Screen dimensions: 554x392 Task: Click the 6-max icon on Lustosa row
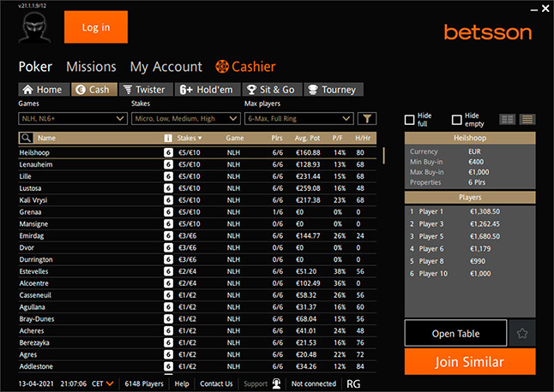[x=169, y=188]
